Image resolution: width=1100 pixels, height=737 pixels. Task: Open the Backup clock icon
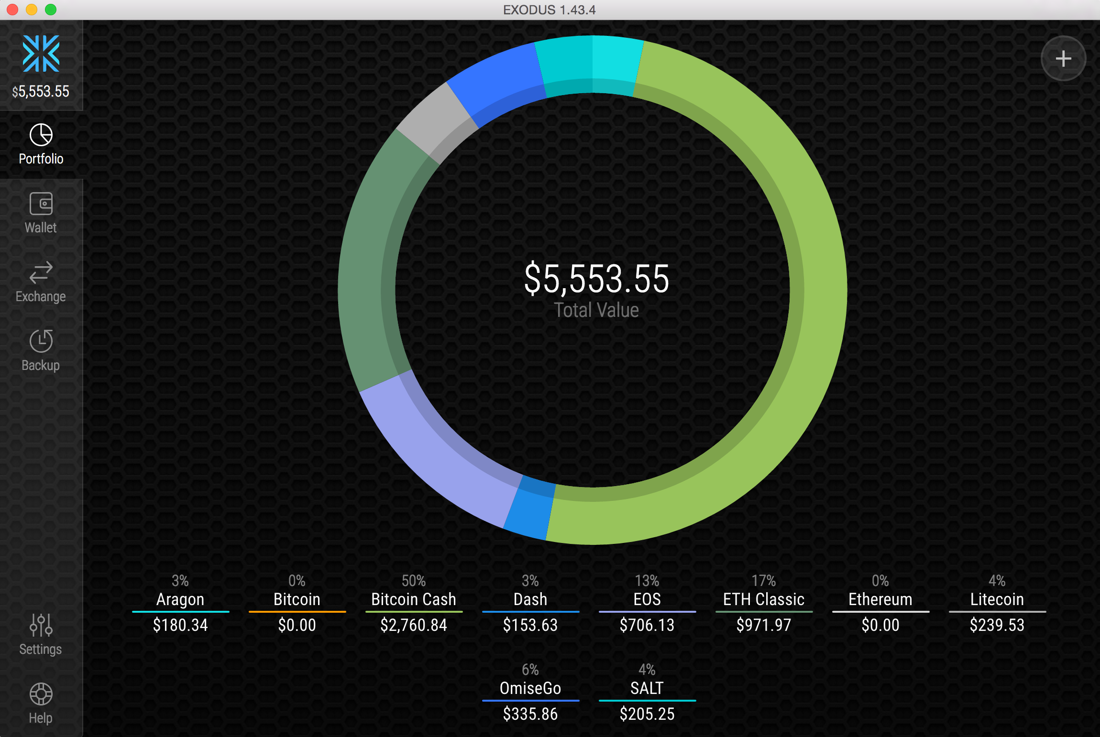(41, 341)
